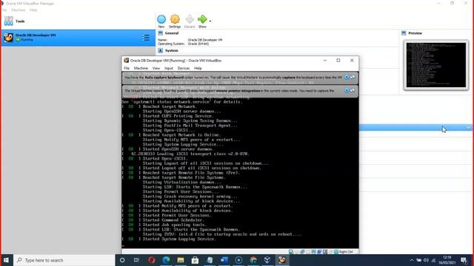Click capture indicator left of Right Ctrl
Screen dimensions: 474x266
point(336,251)
